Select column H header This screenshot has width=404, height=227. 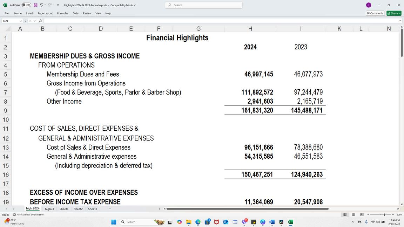(250, 29)
